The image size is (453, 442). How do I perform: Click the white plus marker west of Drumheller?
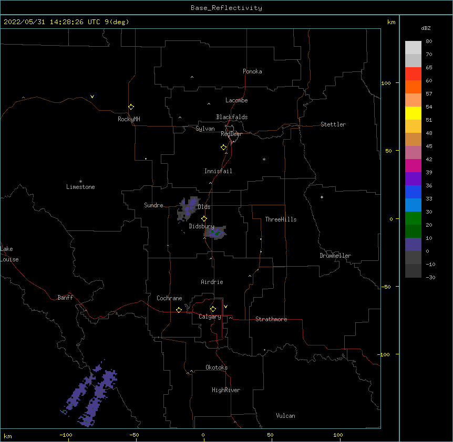[x=322, y=197]
